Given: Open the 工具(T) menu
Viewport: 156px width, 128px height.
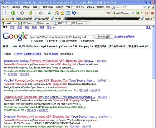Looking at the screenshot, I should [70, 7].
